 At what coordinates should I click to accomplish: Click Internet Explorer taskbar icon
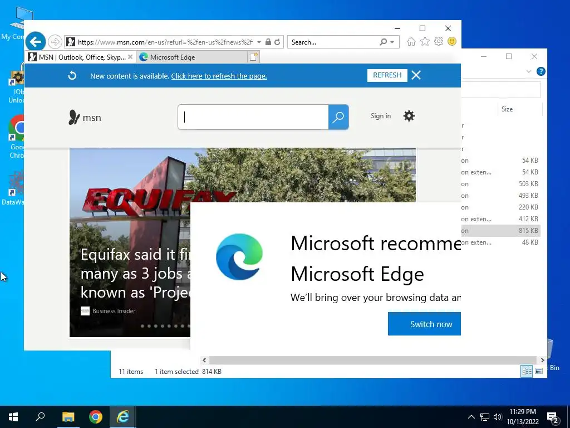[x=123, y=417]
